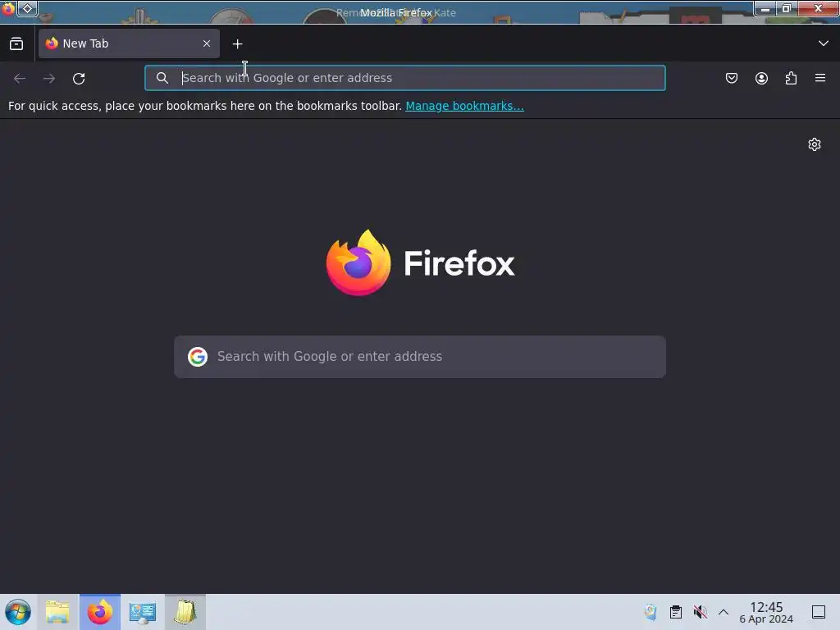Open system settings taskbar icon

coord(143,612)
